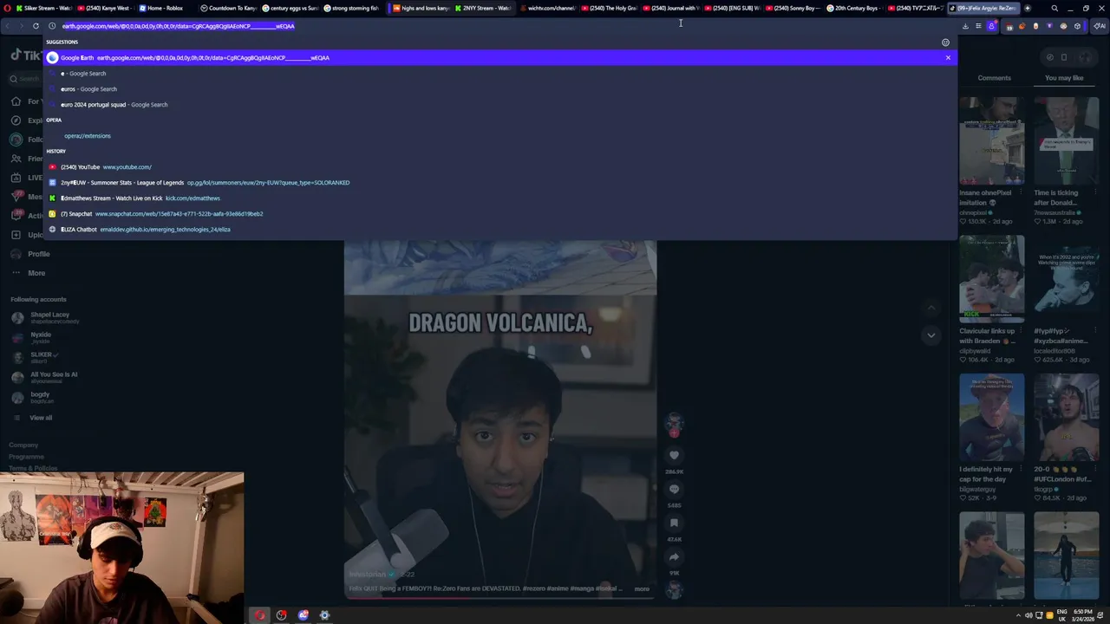1110x624 pixels.
Task: Open TikTok Friends sidebar icon
Action: point(16,159)
